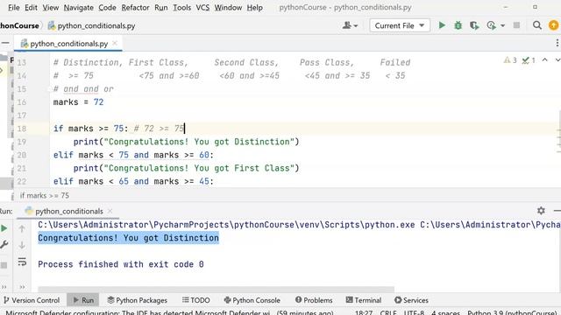Screen dimensions: 561x315
Task: Click the 18:27 caret position indicator
Action: click(364, 312)
